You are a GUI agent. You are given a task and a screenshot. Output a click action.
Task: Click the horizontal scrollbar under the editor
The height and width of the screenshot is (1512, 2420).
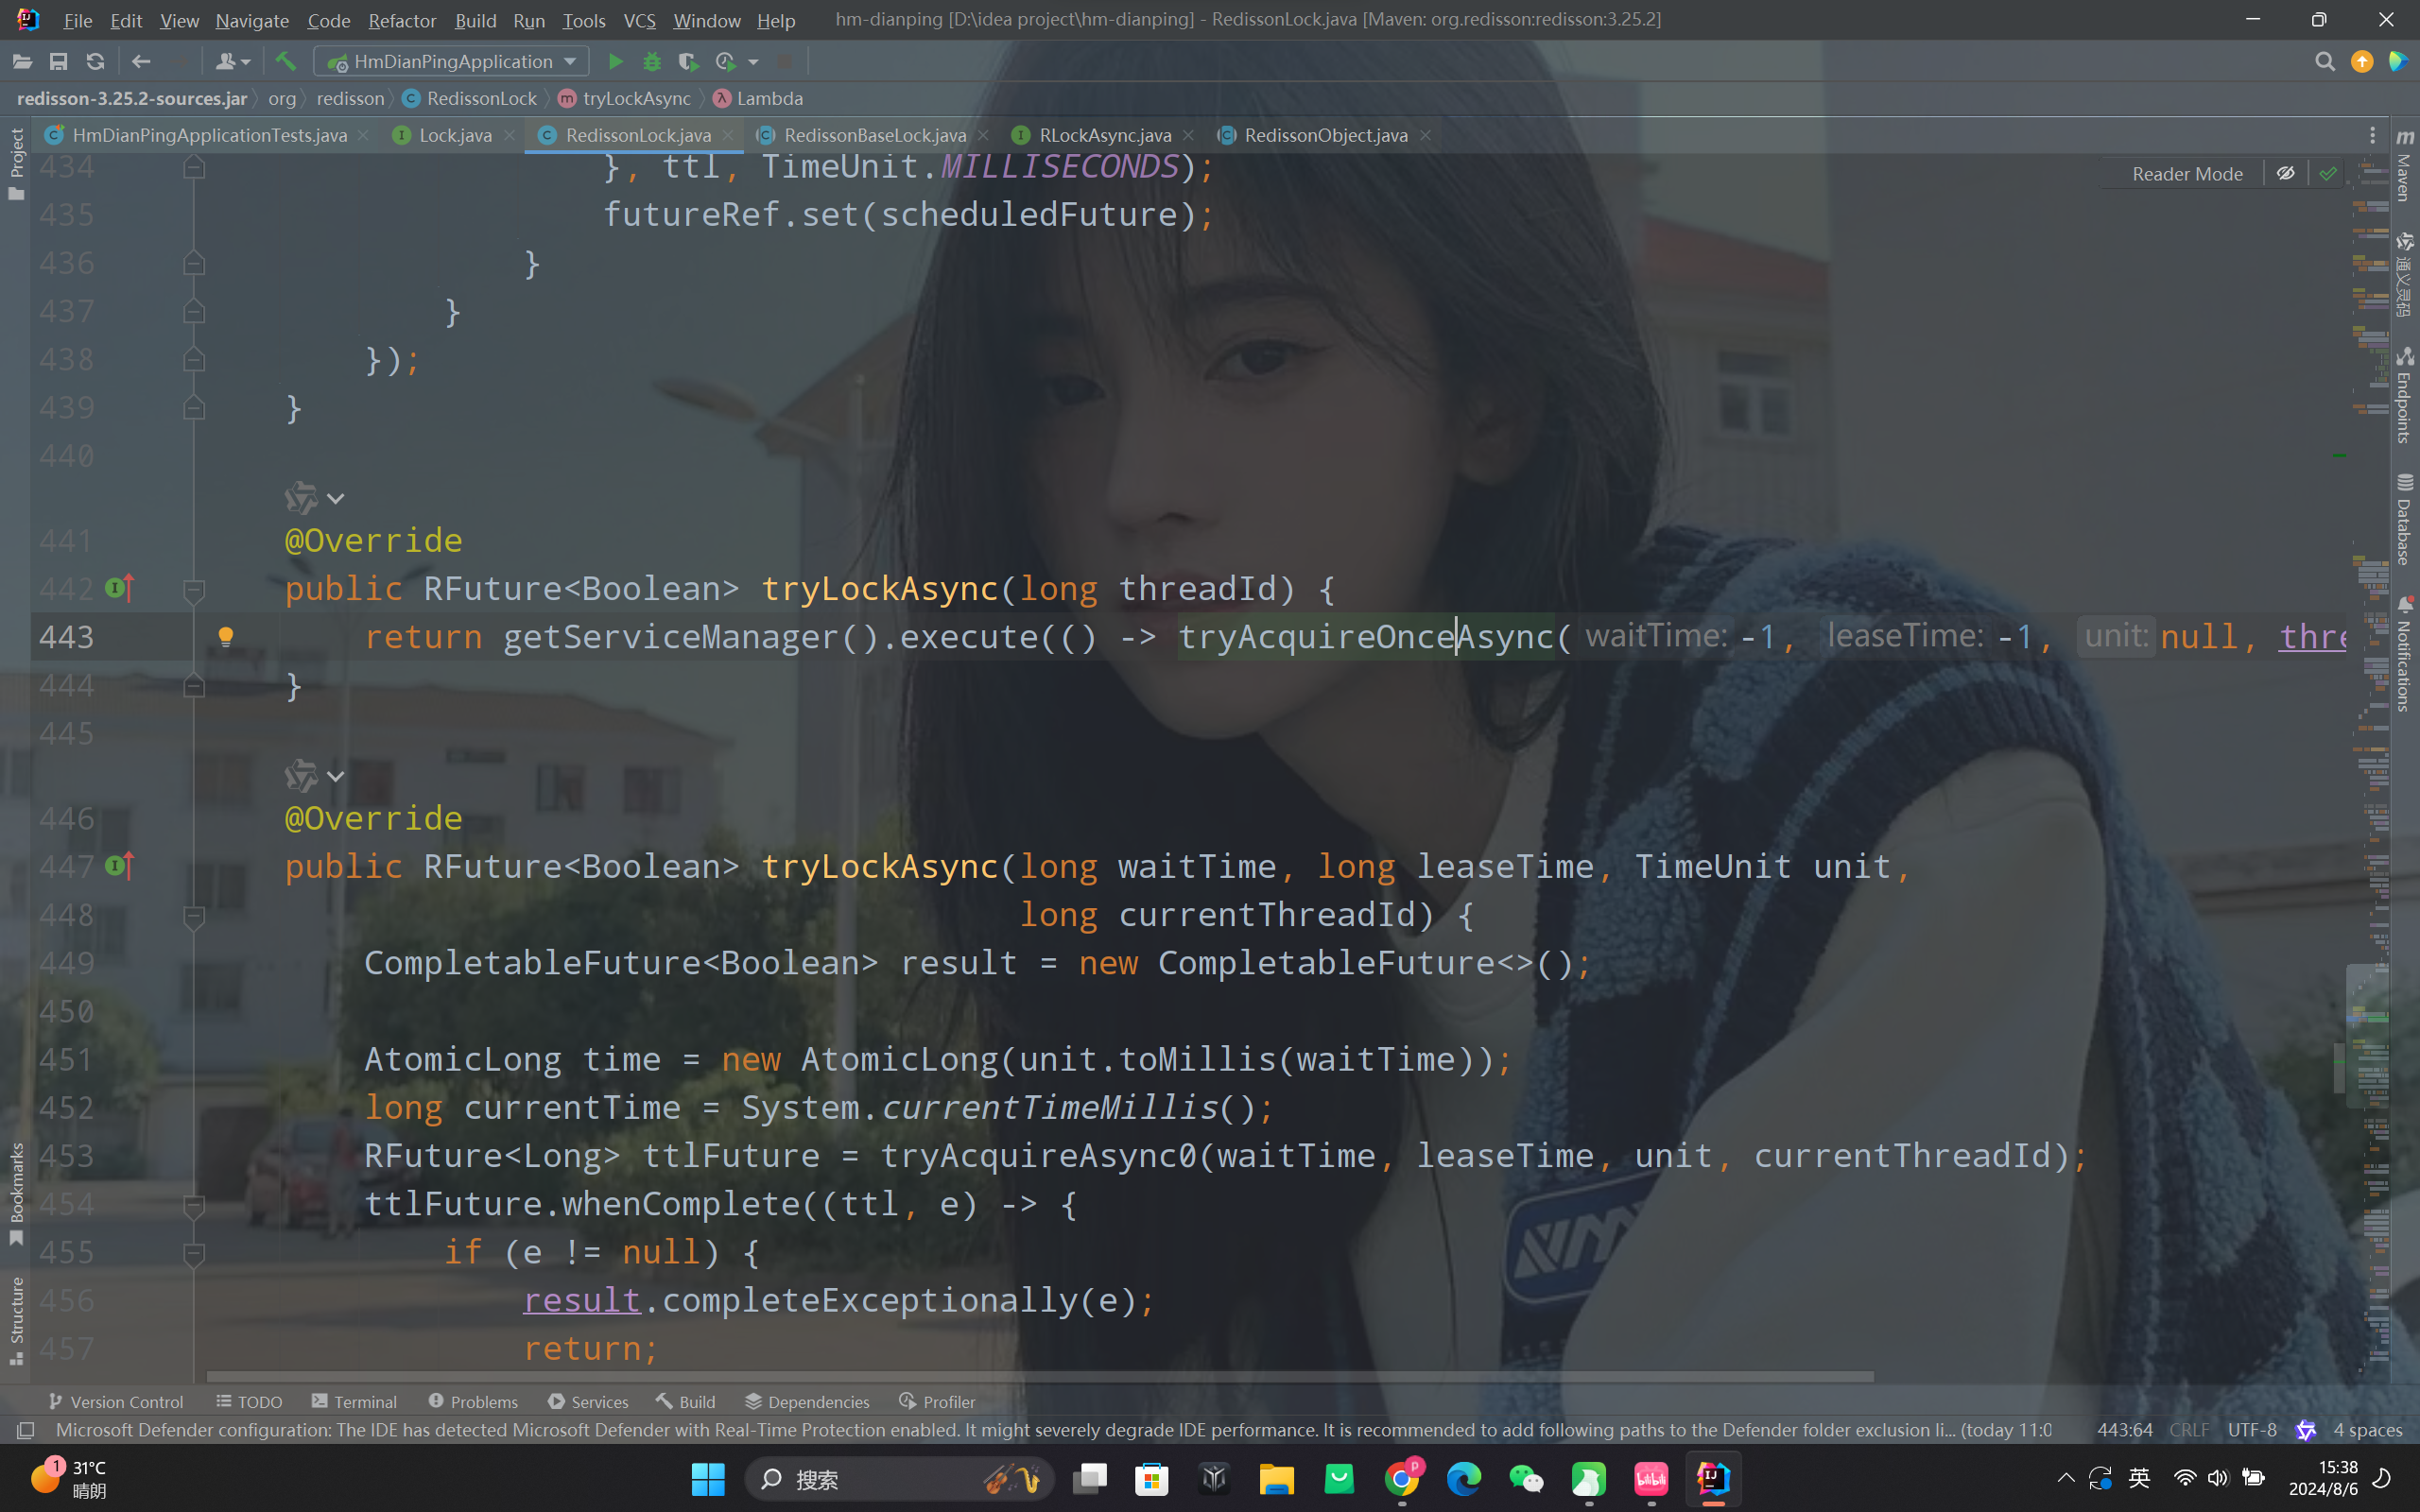click(x=1040, y=1377)
